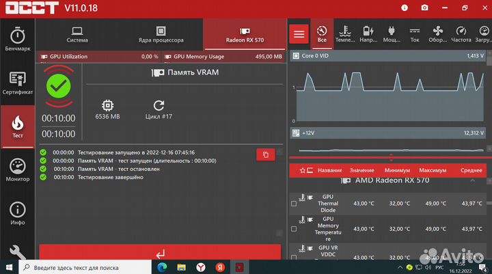This screenshot has height=274, width=492.
Task: Click the log line Тестирование завершёно
Action: coord(111,178)
